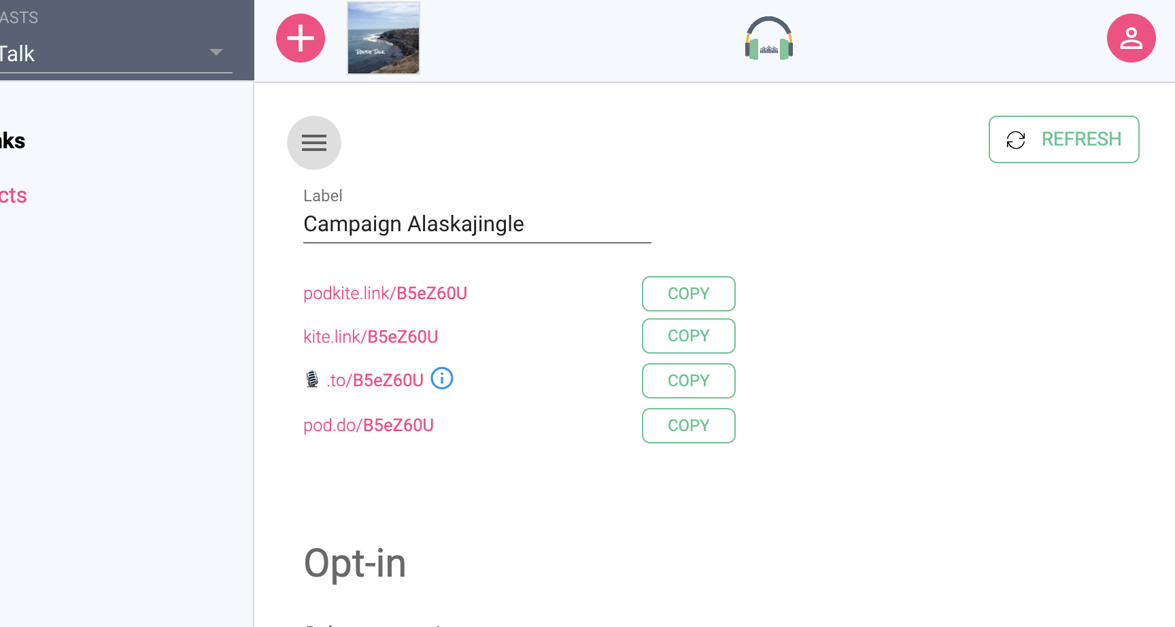The height and width of the screenshot is (627, 1175).
Task: Create a new item with the pink plus icon
Action: [300, 38]
